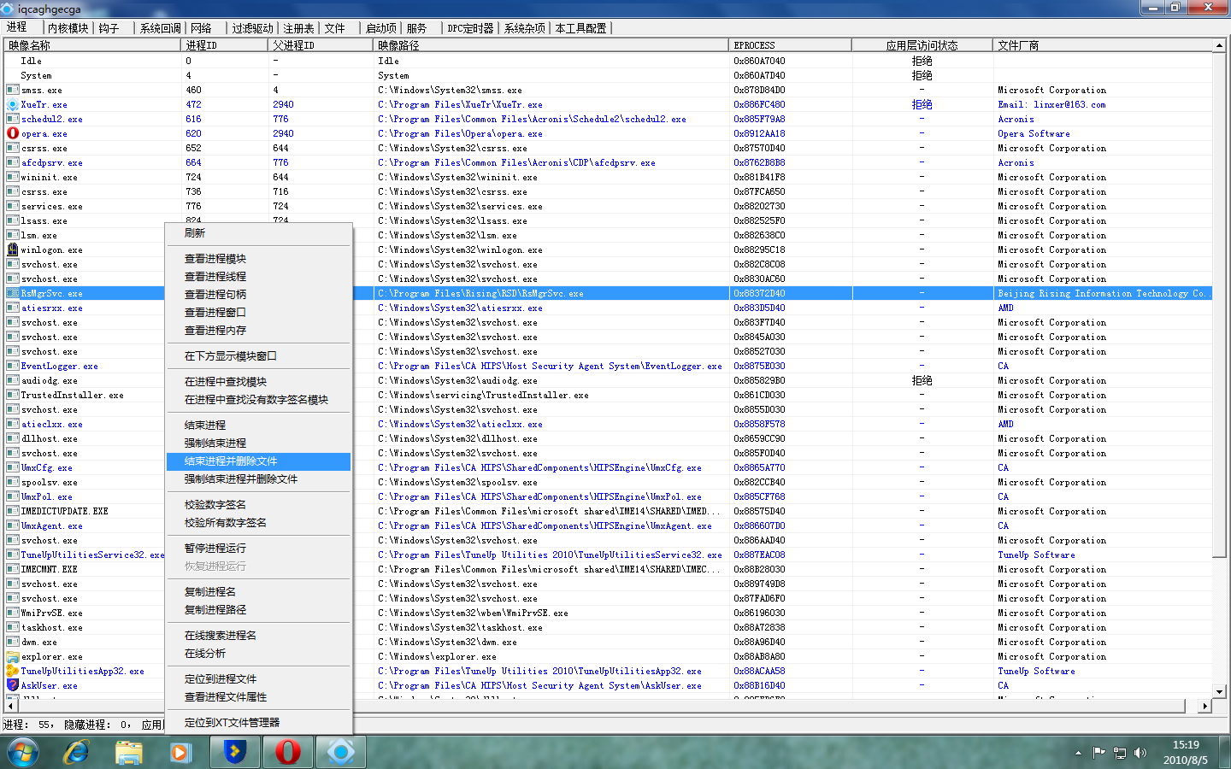Click the vertical scrollbar up arrow

point(1220,45)
